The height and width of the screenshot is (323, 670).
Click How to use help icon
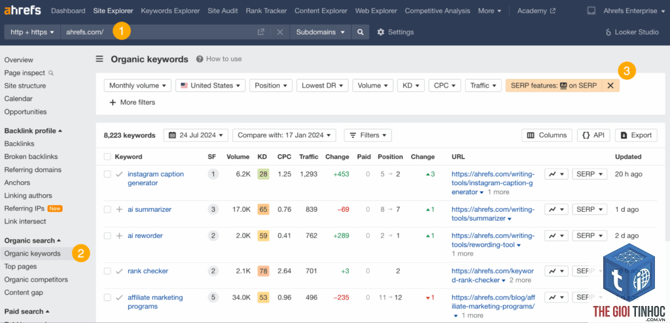(x=199, y=59)
